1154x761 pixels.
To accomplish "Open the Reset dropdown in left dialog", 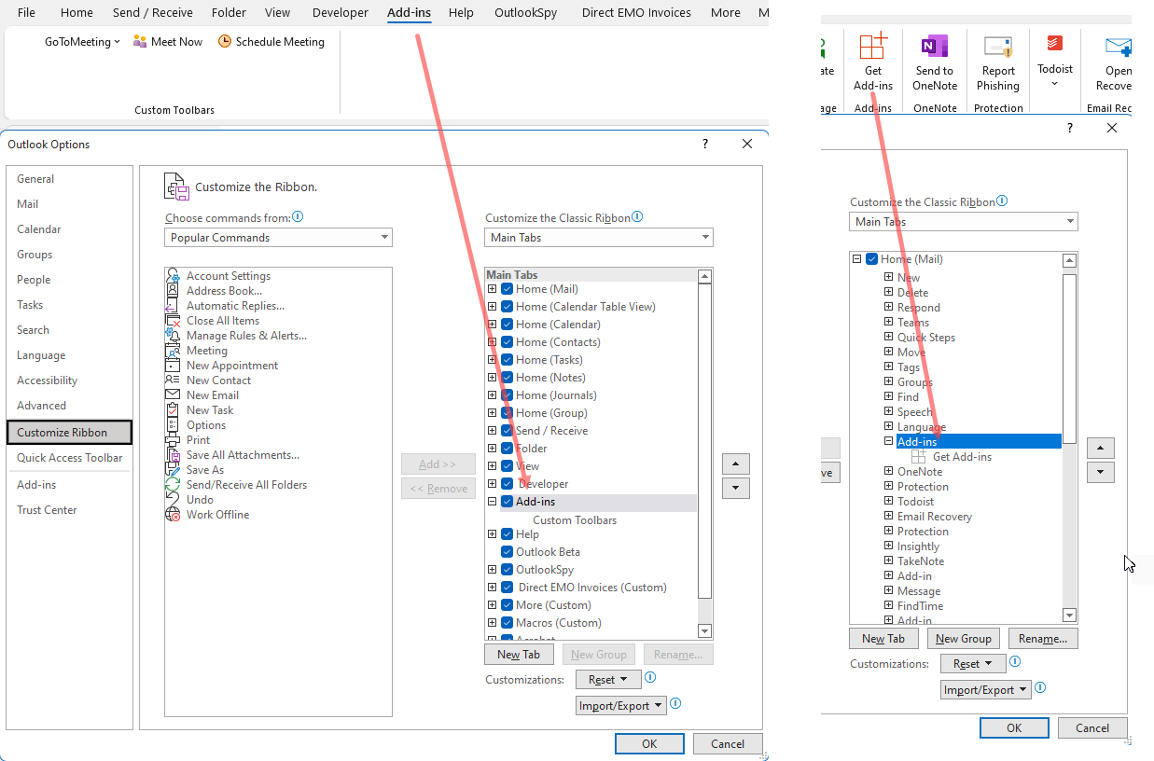I will [608, 680].
